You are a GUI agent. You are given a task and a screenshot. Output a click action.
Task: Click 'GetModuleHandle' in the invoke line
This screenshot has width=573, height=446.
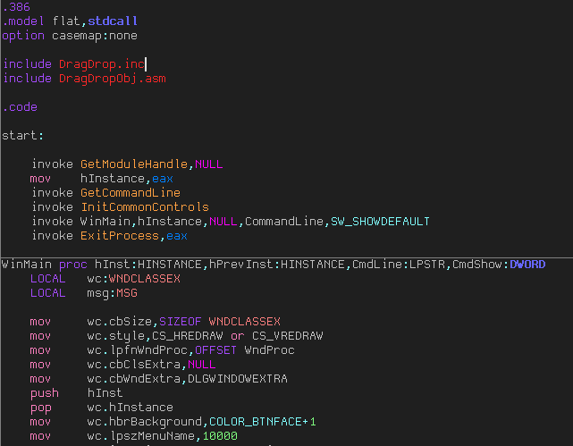pos(134,164)
